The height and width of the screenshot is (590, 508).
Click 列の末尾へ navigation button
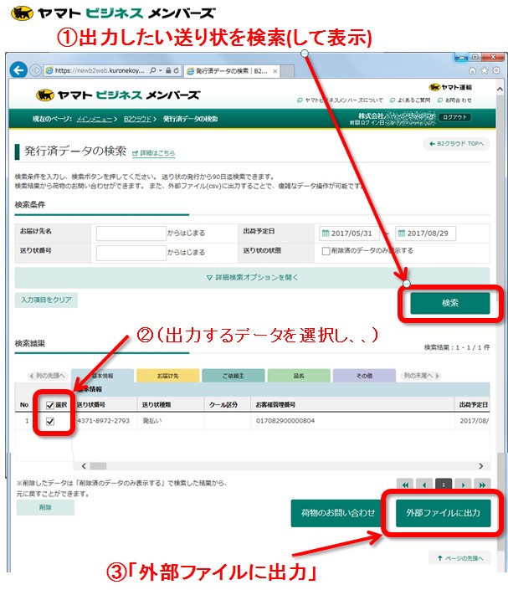(421, 376)
